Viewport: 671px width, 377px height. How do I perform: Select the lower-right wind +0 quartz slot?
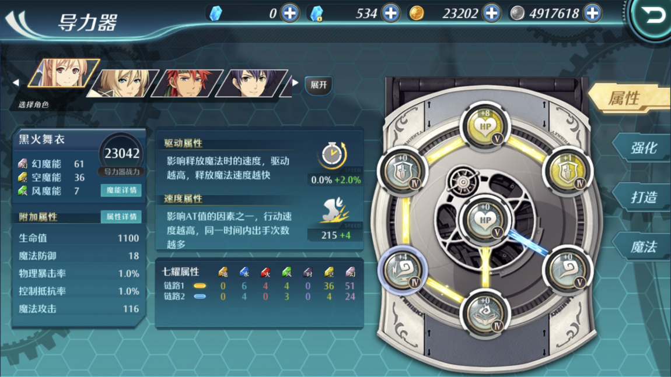coord(568,270)
